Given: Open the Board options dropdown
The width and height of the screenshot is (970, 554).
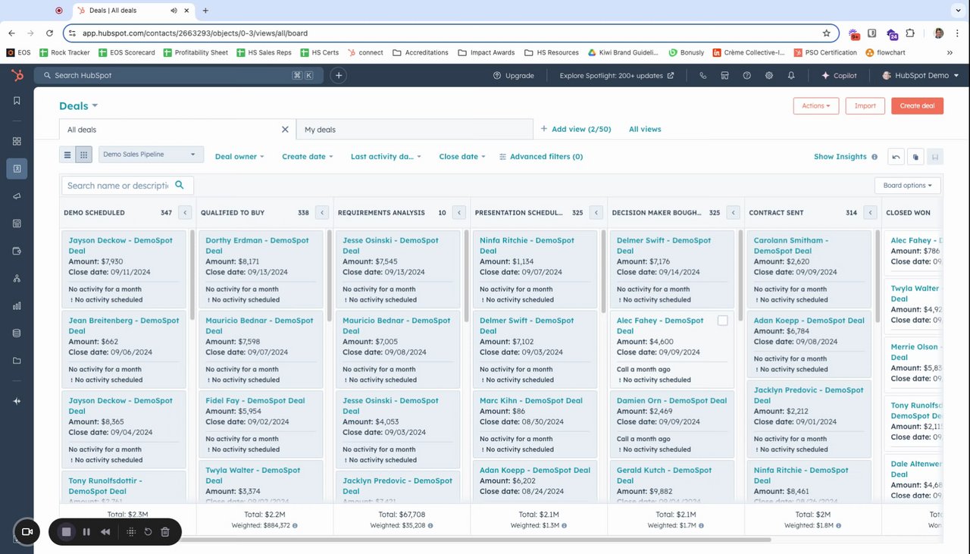Looking at the screenshot, I should coord(908,186).
